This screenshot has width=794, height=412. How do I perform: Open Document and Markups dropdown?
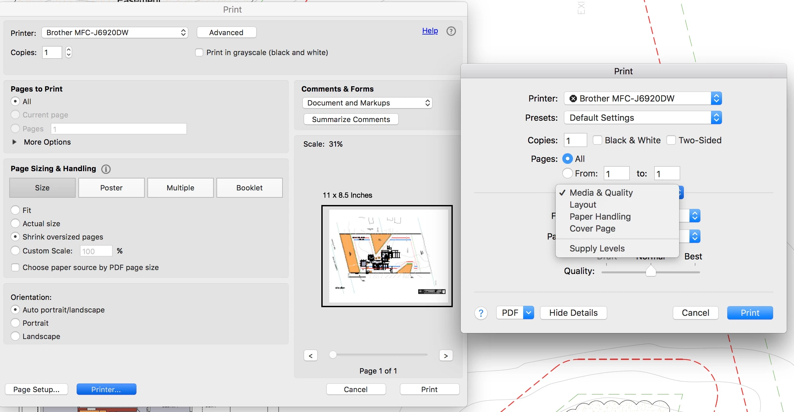pos(367,103)
